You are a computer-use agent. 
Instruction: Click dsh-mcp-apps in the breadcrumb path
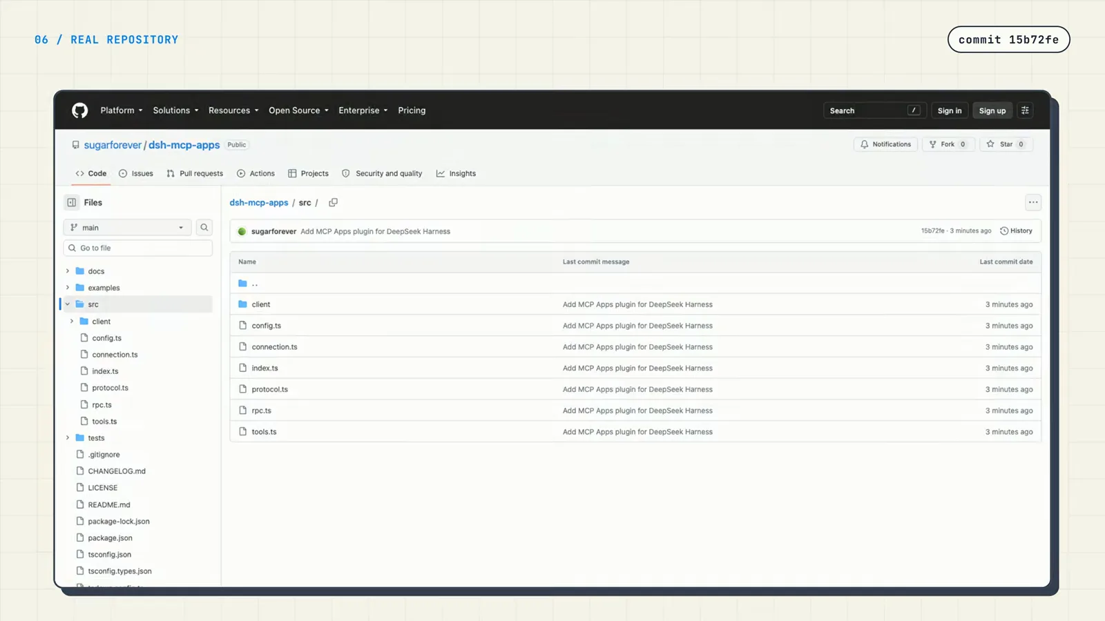259,203
